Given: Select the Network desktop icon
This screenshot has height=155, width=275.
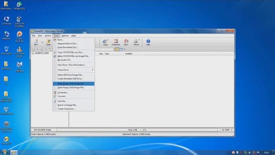Looking at the screenshot, I should click(6, 35).
